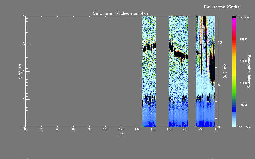Viewport: 255px width, 159px height.
Task: Click the '10' kft tick label
Action: (x=220, y=42)
